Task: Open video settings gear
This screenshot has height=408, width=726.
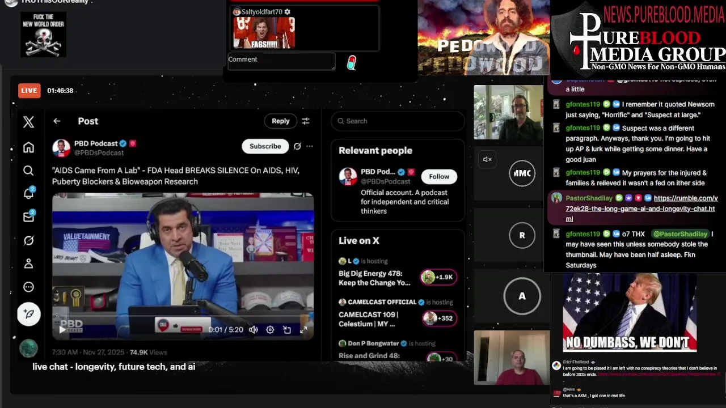Action: (x=270, y=329)
